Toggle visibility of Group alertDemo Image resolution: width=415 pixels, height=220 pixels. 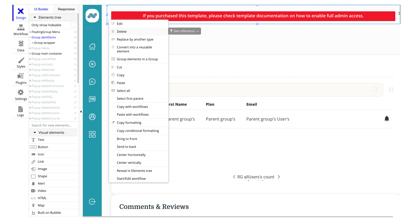[75, 37]
